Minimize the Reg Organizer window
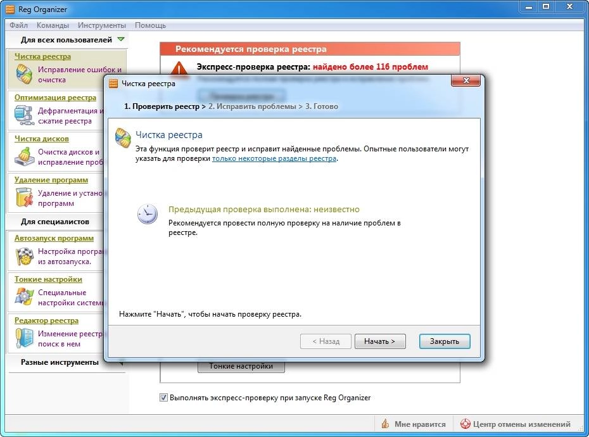This screenshot has width=589, height=437. point(529,6)
